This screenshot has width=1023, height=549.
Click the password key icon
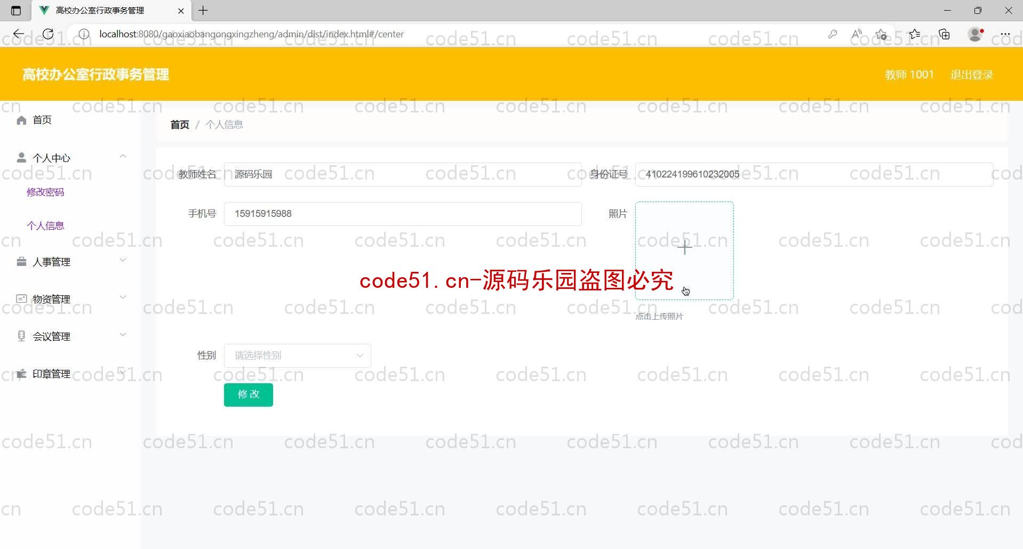point(833,34)
